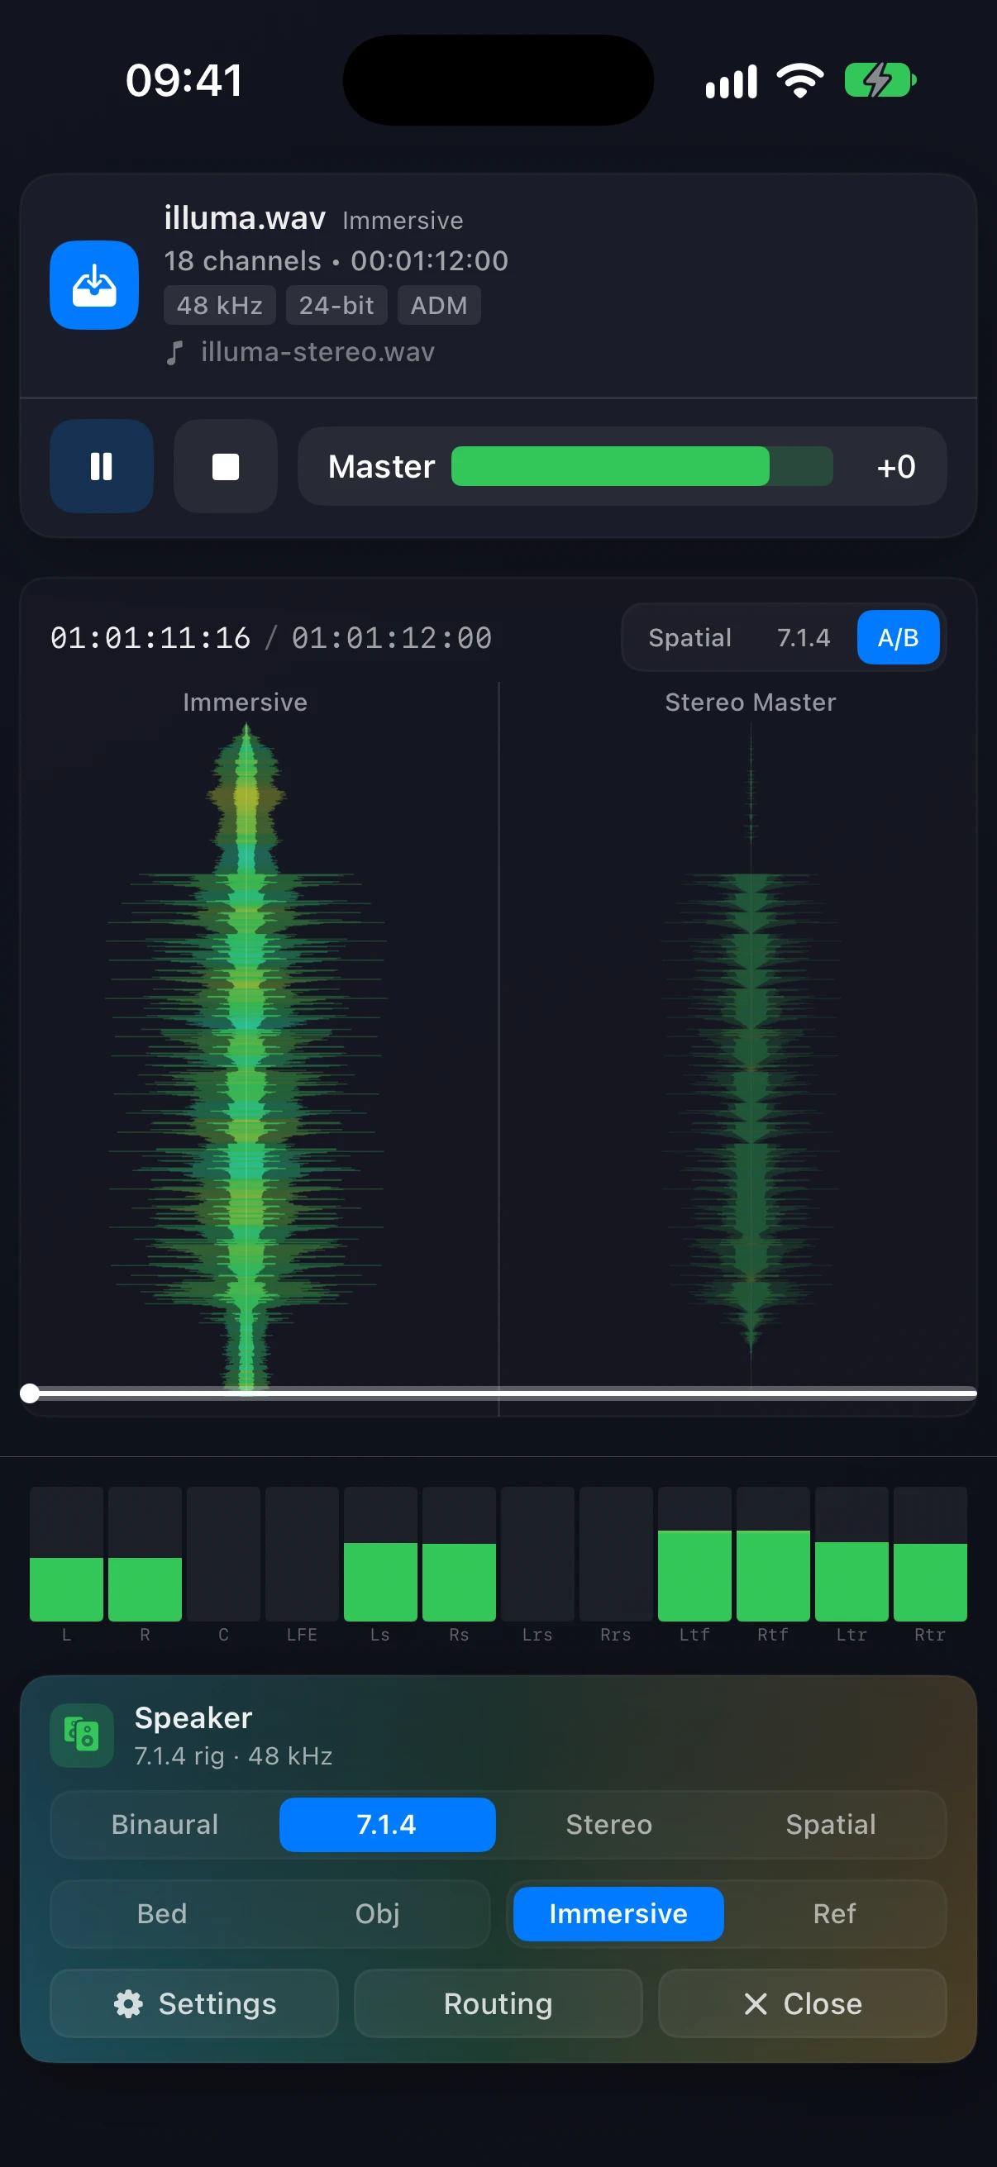Choose the Immersive source
Viewport: 997px width, 2167px height.
coord(618,1913)
